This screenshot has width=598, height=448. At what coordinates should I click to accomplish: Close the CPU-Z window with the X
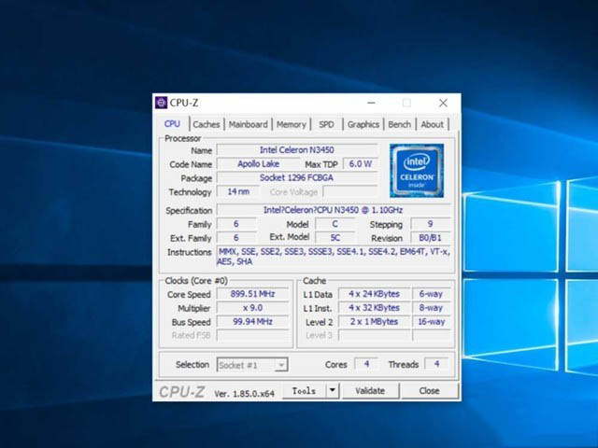(443, 103)
